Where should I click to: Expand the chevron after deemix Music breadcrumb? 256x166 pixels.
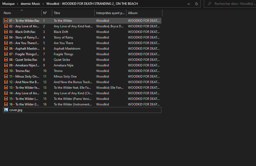pos(43,4)
